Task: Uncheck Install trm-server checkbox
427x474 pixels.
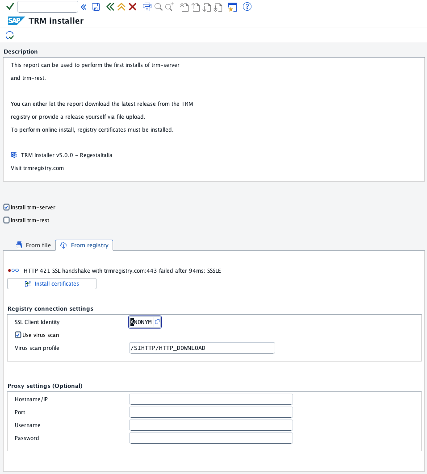Action: tap(6, 207)
